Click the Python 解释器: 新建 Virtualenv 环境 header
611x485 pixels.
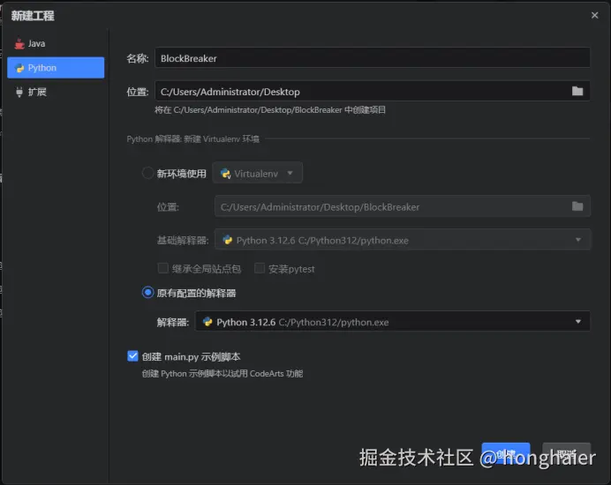(192, 139)
